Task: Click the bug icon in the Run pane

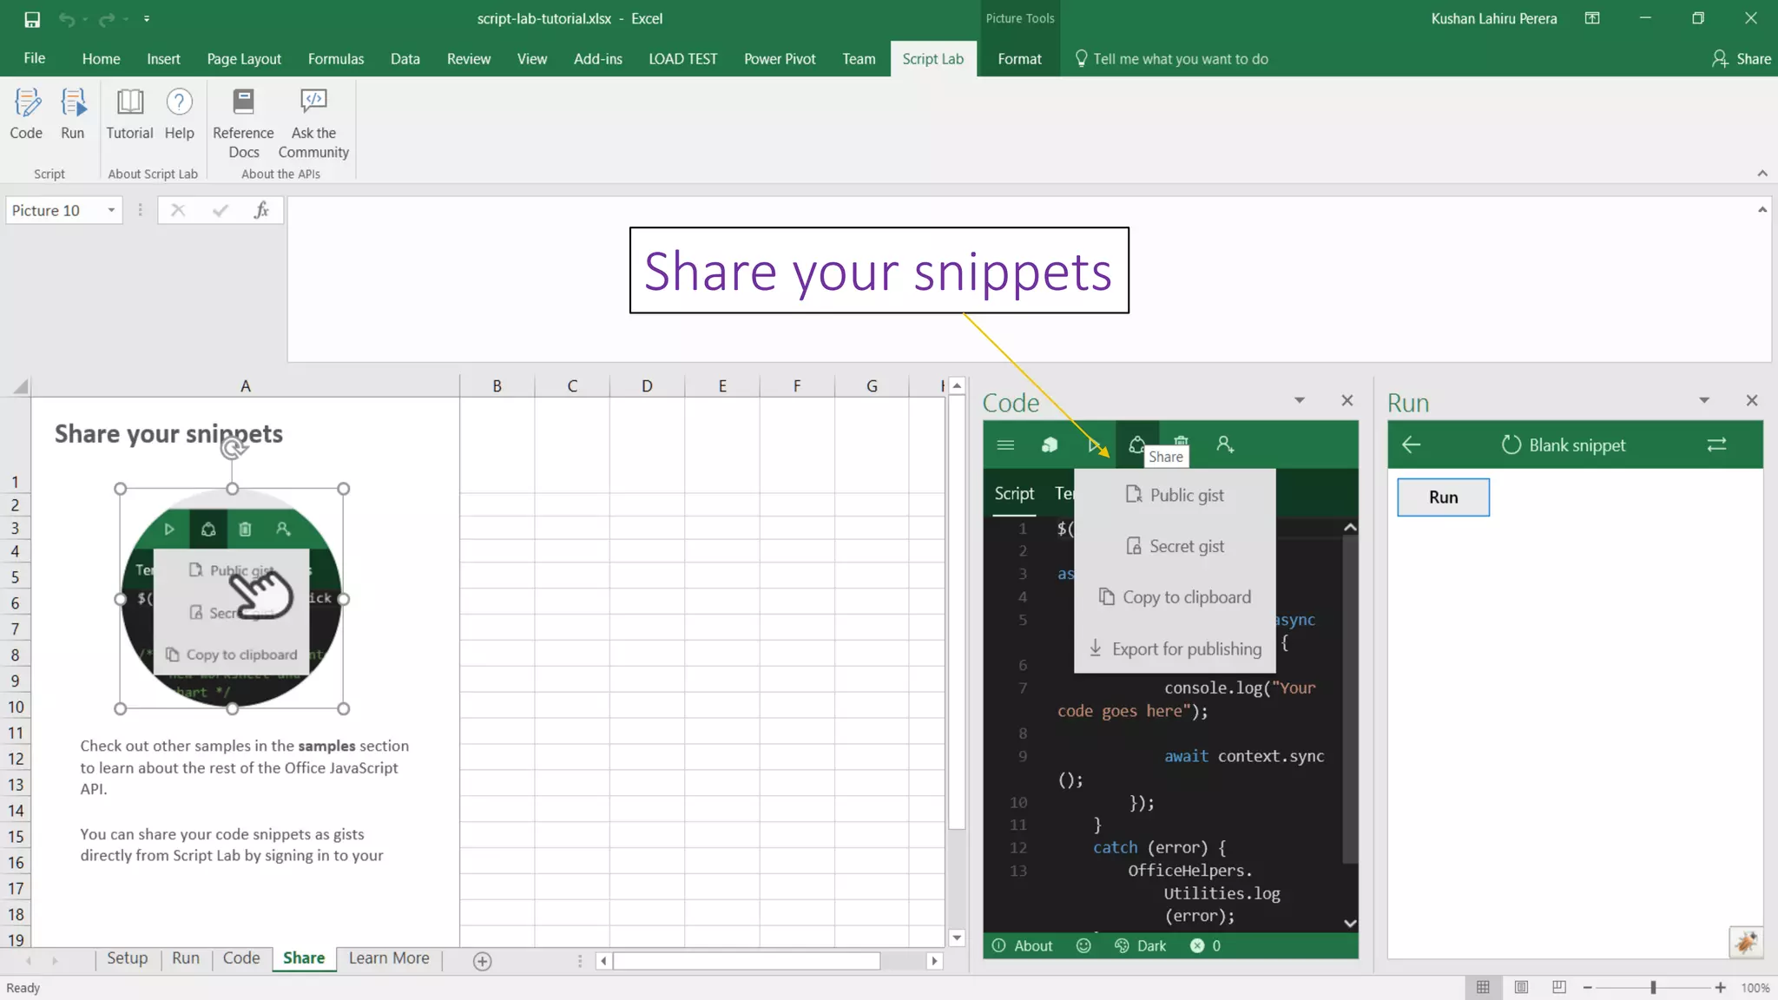Action: (1746, 942)
